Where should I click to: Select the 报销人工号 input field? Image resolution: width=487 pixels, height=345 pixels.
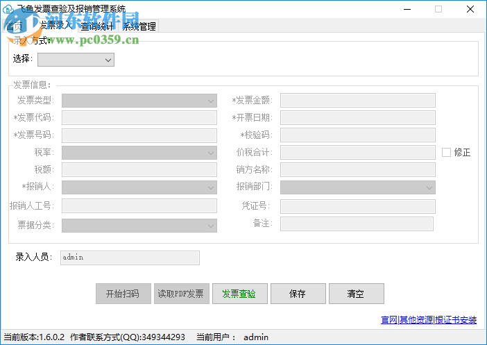click(x=139, y=206)
